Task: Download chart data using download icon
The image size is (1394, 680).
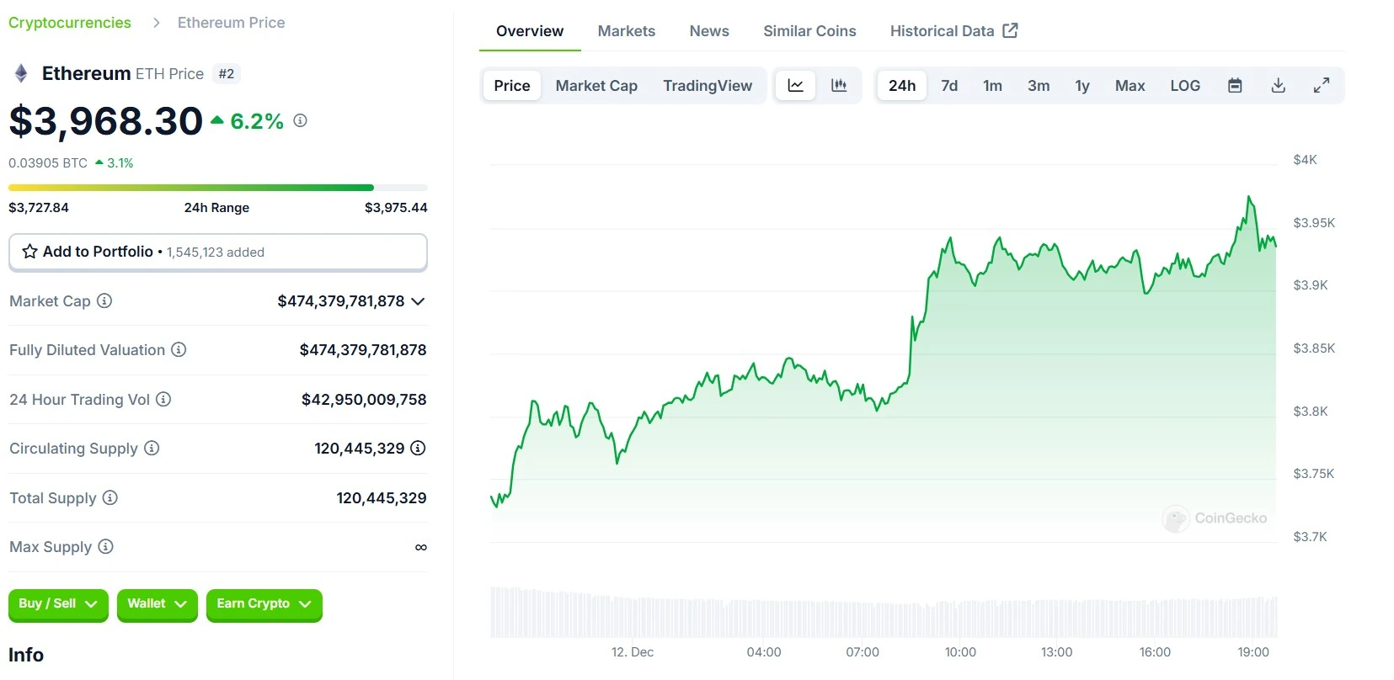Action: pos(1278,86)
